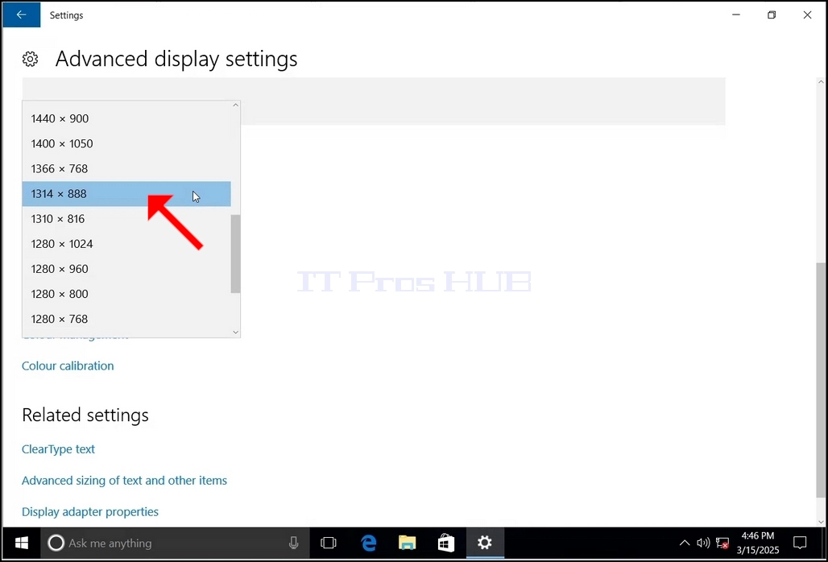Open Task View on the taskbar
Viewport: 828px width, 562px height.
328,543
